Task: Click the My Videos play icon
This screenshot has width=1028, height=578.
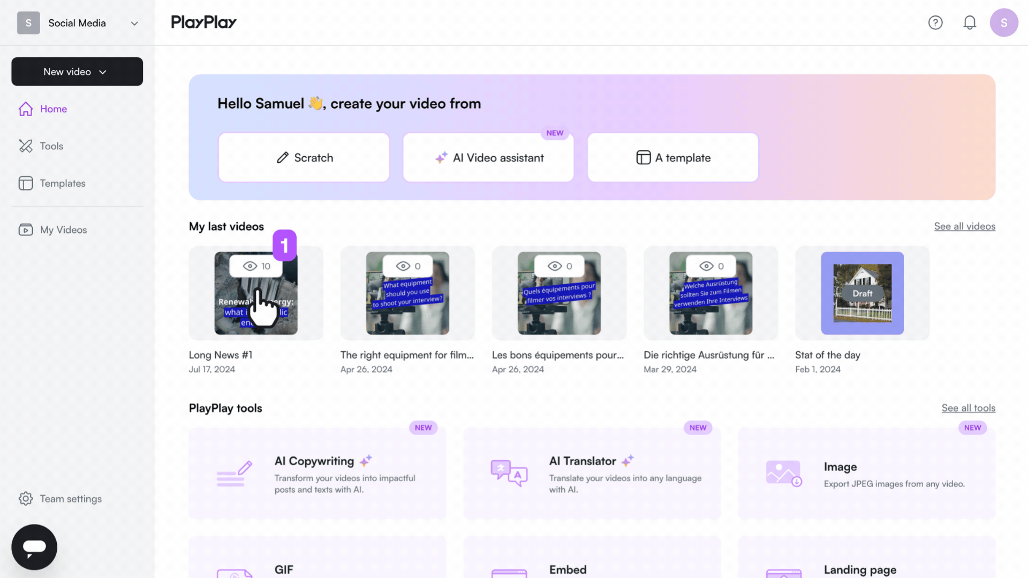Action: click(26, 230)
